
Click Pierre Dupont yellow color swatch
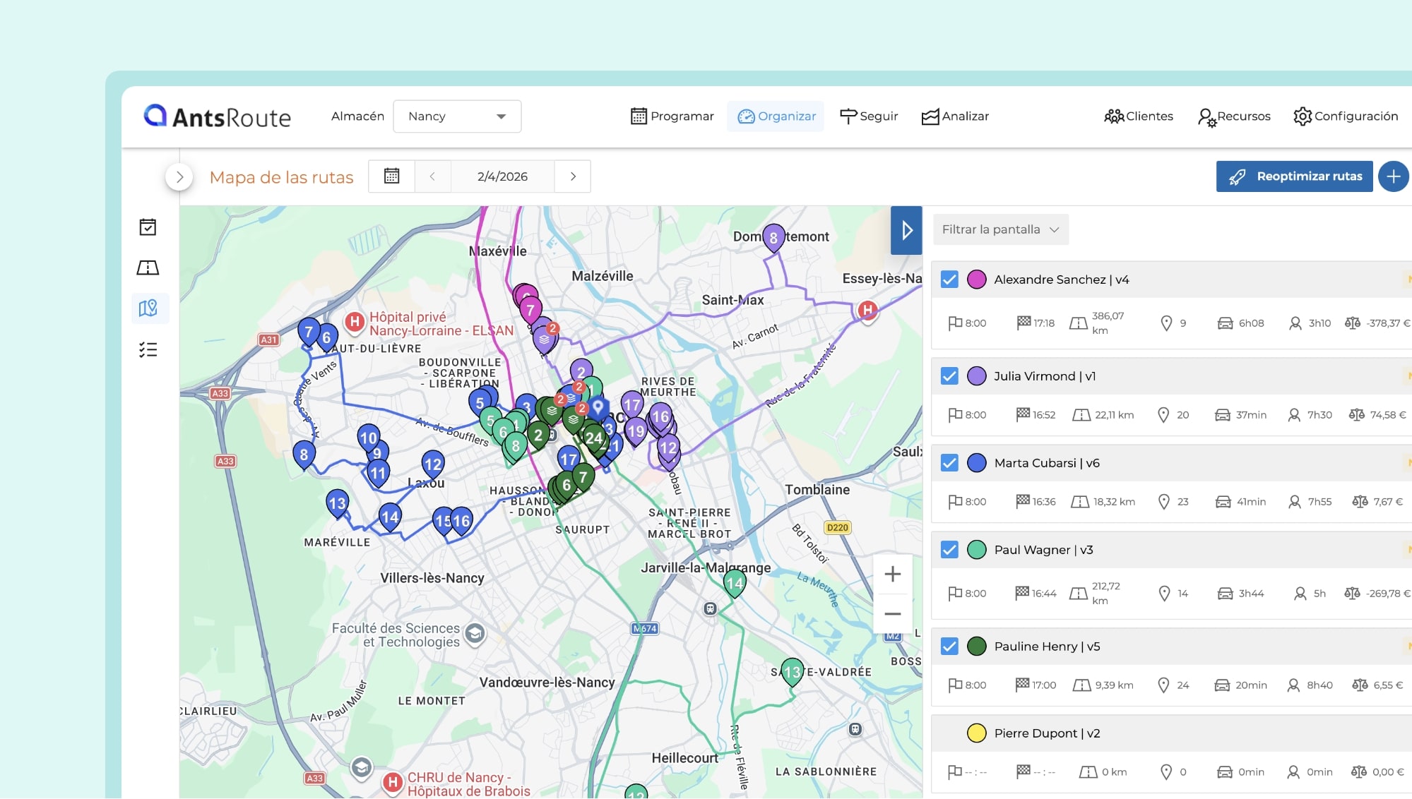[x=976, y=733]
